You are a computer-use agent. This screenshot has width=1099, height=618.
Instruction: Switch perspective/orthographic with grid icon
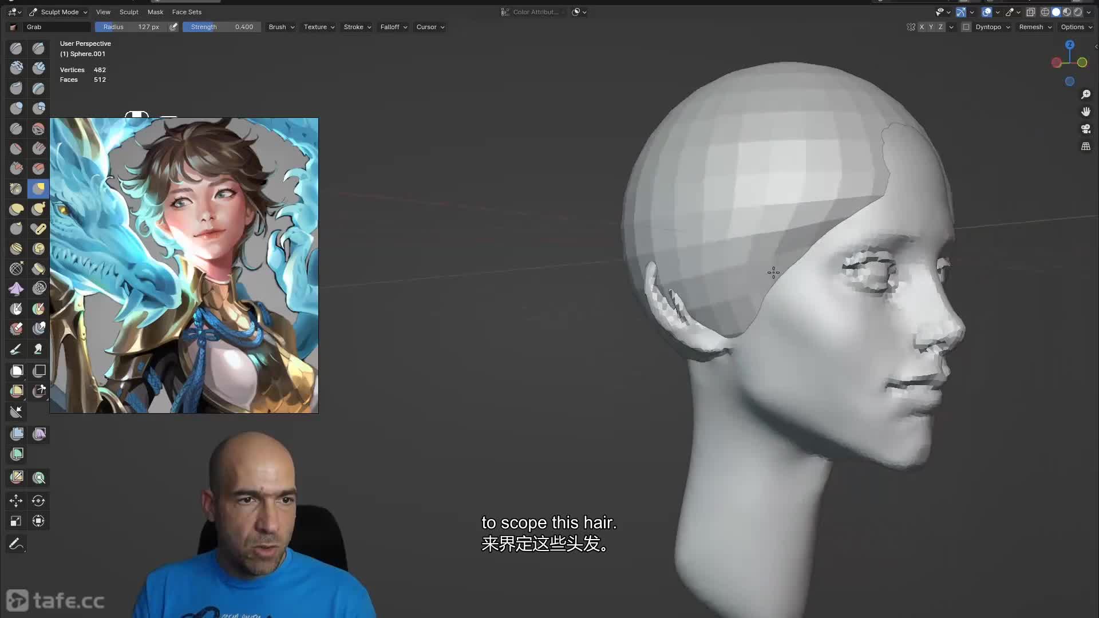click(1086, 146)
